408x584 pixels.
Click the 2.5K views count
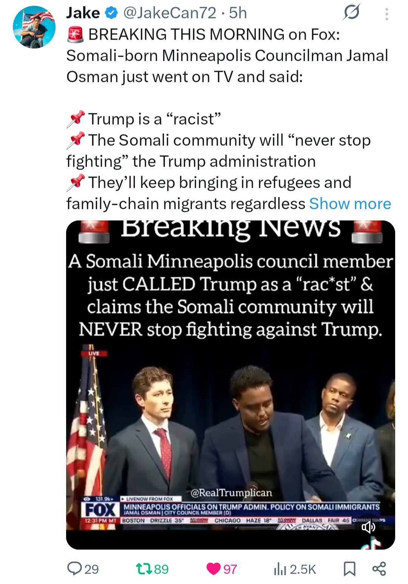[x=303, y=569]
